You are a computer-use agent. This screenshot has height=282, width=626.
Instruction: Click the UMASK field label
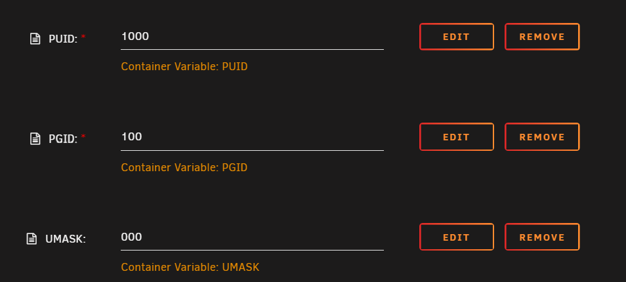pyautogui.click(x=65, y=239)
